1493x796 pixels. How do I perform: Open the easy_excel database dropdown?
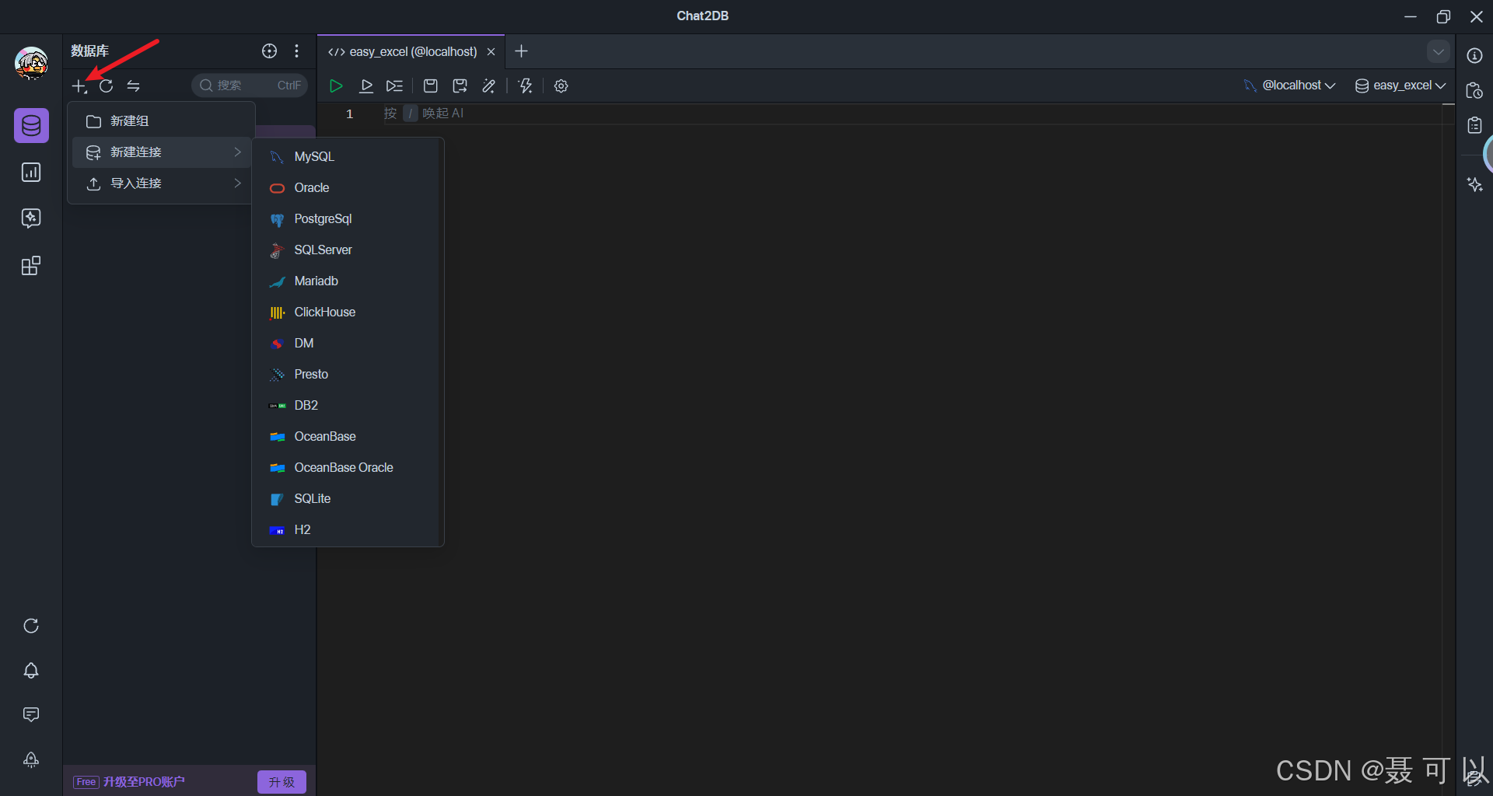[1400, 86]
